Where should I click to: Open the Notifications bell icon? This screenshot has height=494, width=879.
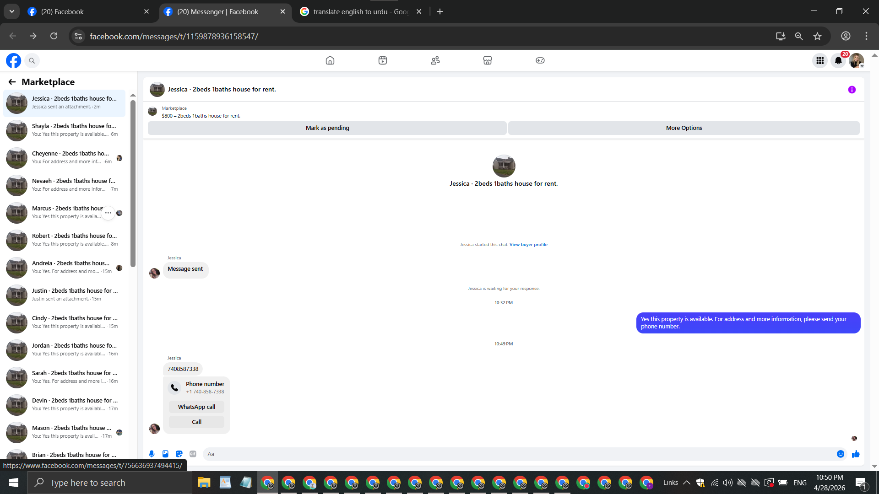click(x=838, y=60)
